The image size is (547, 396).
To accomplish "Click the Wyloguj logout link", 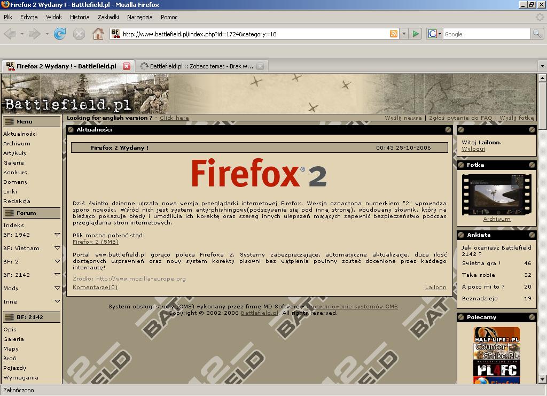I will coord(473,149).
